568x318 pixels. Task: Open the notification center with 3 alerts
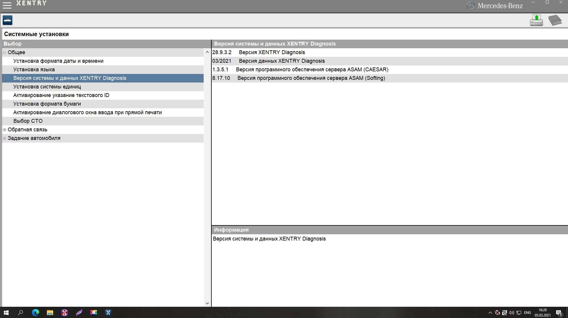[559, 313]
